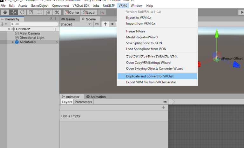Toggle 2D view mode in Scene
The image size is (244, 148).
coord(97,24)
